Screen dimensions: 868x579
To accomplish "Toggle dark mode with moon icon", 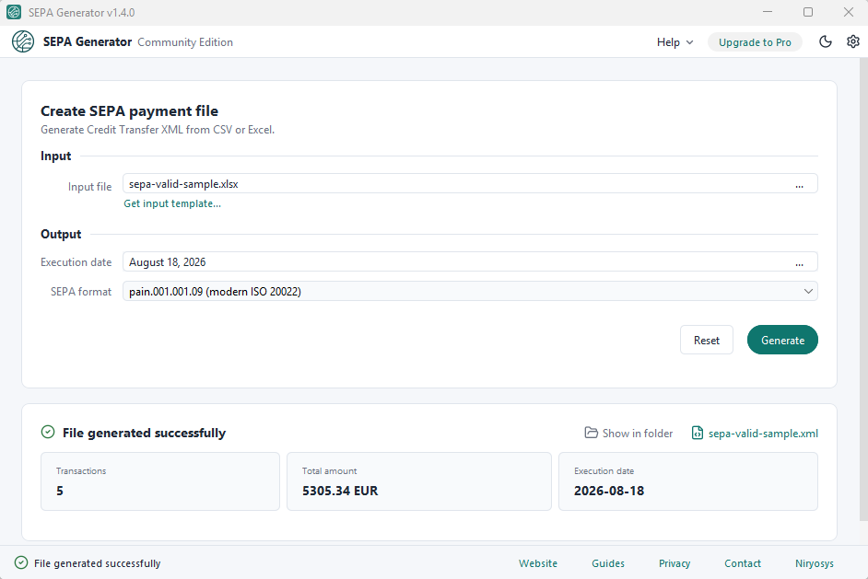I will (x=826, y=41).
